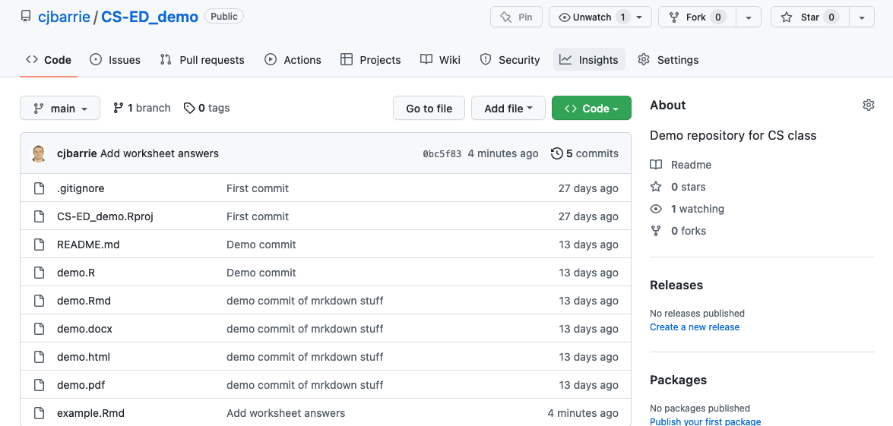
Task: Click the file icon beside demo.html
Action: [39, 357]
